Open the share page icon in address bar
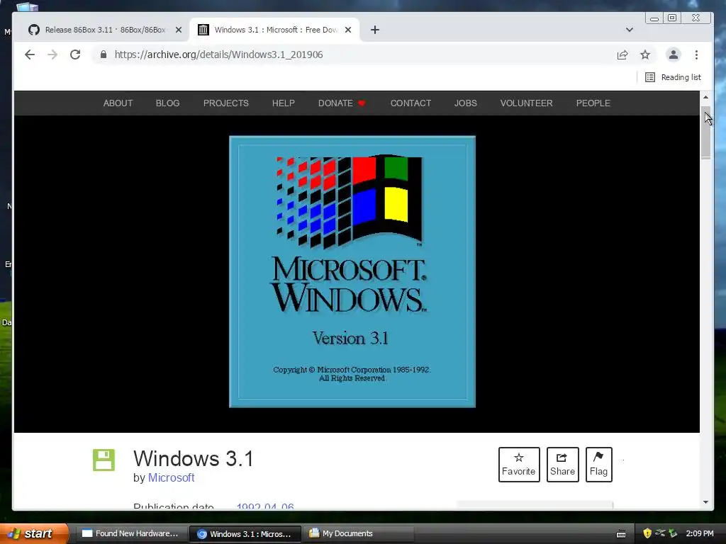Viewport: 726px width, 544px height. (622, 55)
